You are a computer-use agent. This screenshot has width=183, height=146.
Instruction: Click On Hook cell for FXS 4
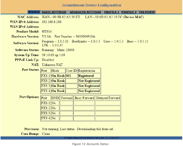[58, 91]
